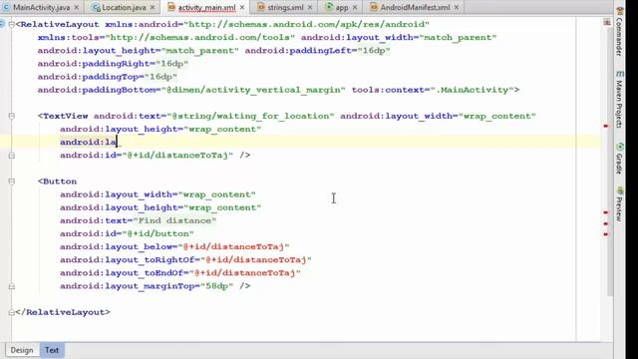
Task: Click the activity_main.xml file icon
Action: point(171,7)
